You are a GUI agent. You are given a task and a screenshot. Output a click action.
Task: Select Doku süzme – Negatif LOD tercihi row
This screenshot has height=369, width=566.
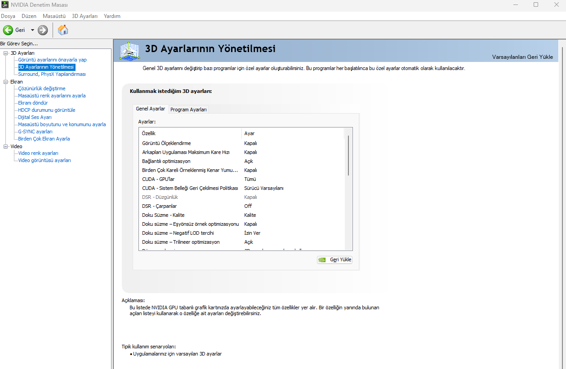(242, 233)
